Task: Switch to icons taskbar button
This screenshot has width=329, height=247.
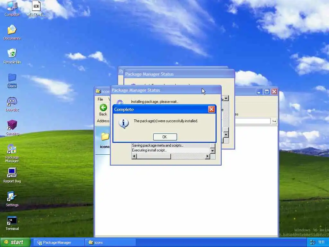Action: (111, 242)
